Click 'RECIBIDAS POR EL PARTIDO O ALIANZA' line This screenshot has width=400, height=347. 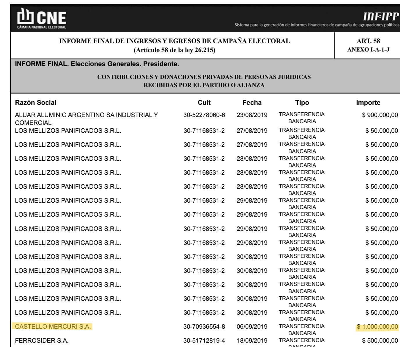coord(204,85)
